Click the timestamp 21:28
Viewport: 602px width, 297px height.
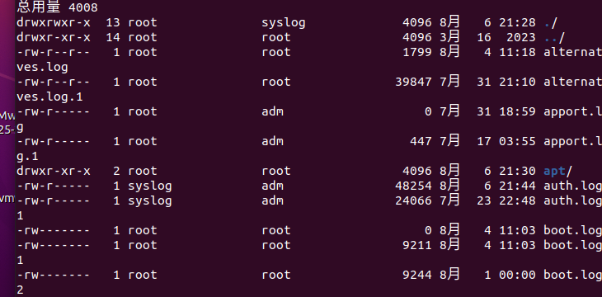517,22
